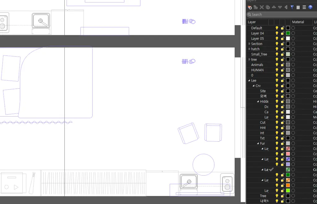Click the padlock on Layer 04

click(282, 33)
